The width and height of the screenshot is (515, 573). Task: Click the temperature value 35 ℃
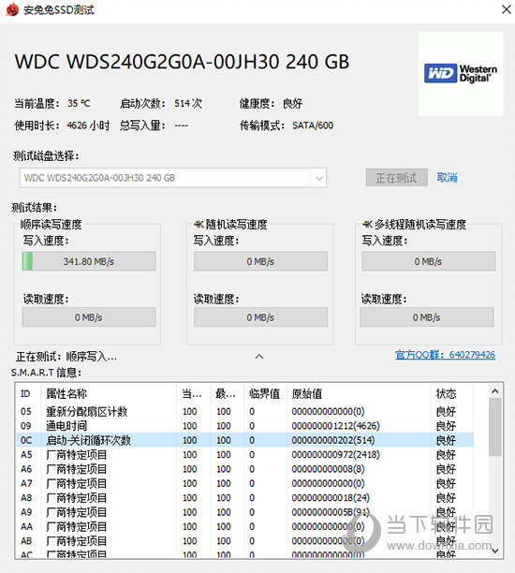(79, 103)
